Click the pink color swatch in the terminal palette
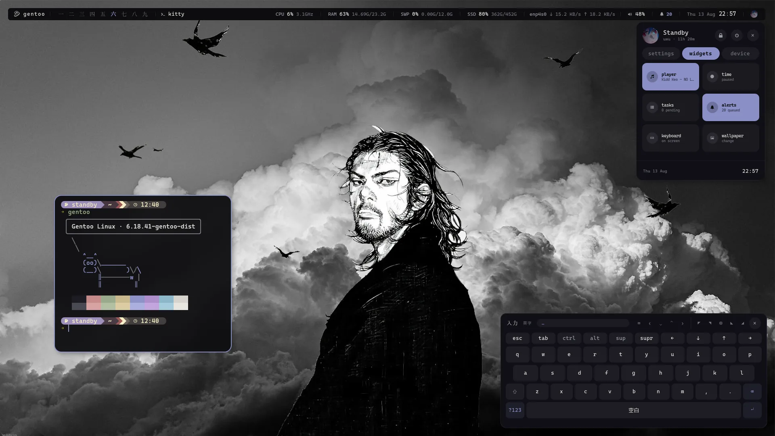Viewport: 775px width, 436px height. (94, 303)
